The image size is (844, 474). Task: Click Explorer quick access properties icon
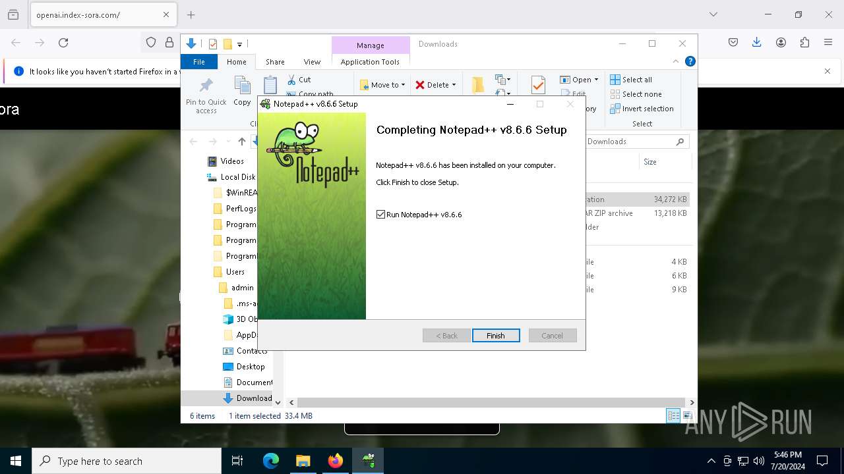click(213, 44)
